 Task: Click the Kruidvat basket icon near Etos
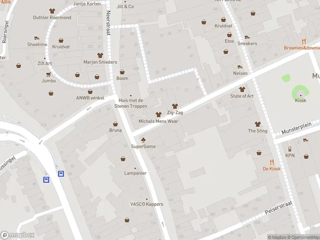pos(223,20)
